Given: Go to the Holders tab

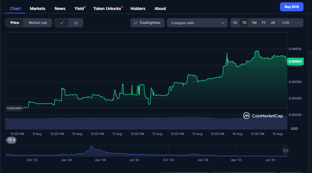Looking at the screenshot, I should 138,9.
